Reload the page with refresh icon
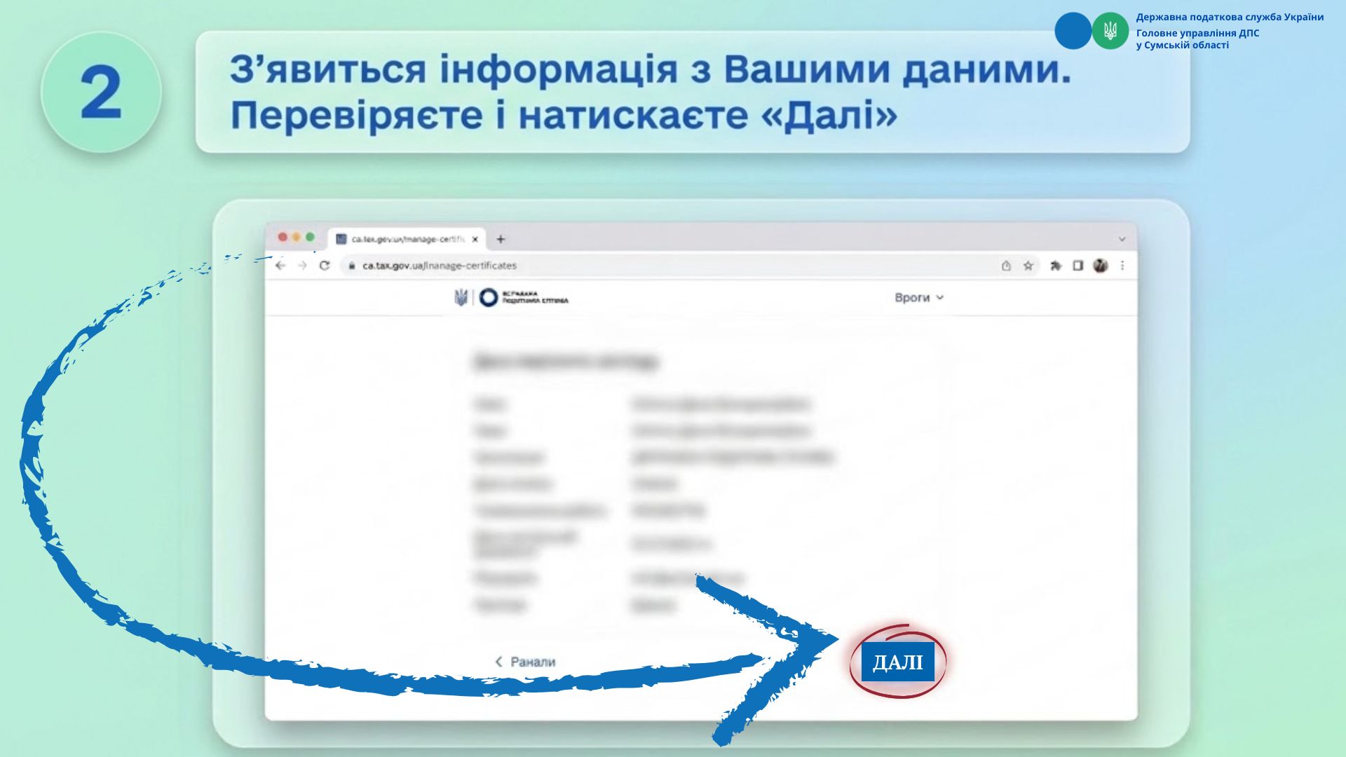Image resolution: width=1346 pixels, height=757 pixels. coord(324,266)
